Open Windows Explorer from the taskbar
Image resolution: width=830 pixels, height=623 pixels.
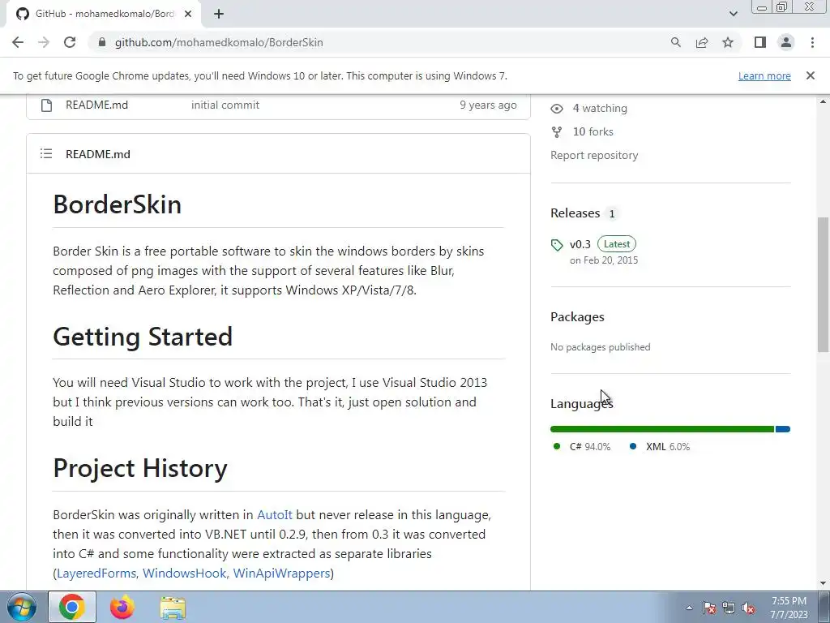coord(173,608)
